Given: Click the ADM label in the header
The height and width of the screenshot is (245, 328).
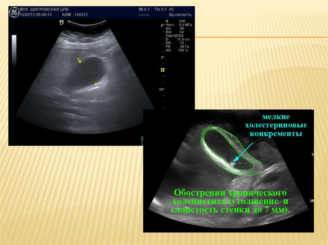Looking at the screenshot, I should coord(67,15).
